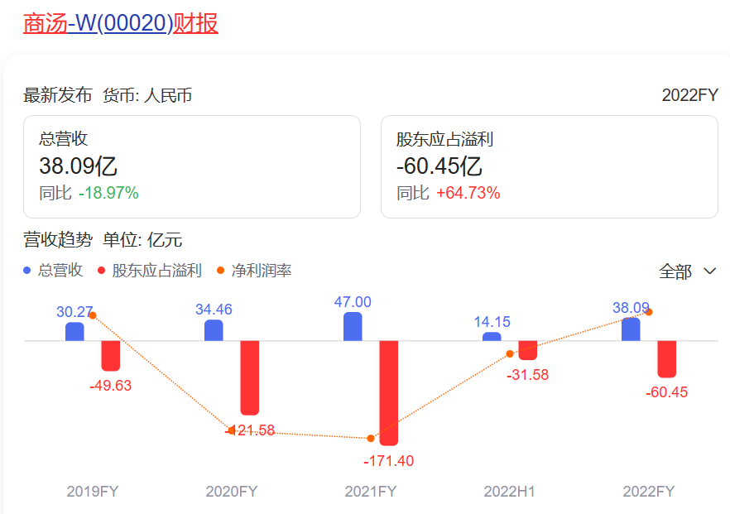
Task: Click the 货币: 人民币 label
Action: 147,95
